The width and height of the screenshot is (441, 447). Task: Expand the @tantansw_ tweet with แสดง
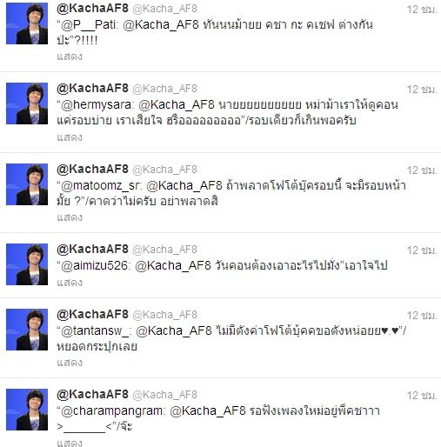coord(70,363)
